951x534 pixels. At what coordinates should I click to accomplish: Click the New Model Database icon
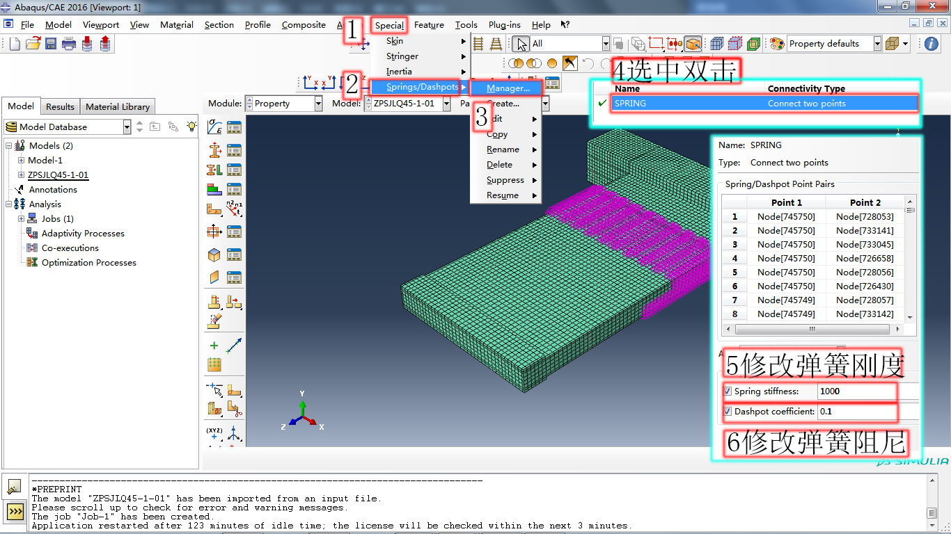(15, 44)
